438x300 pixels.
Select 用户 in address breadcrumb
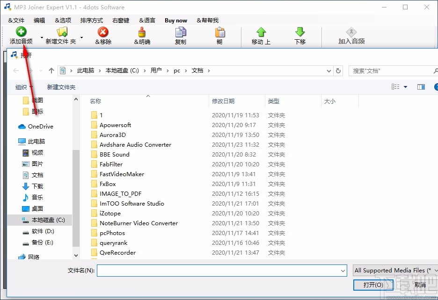point(156,71)
